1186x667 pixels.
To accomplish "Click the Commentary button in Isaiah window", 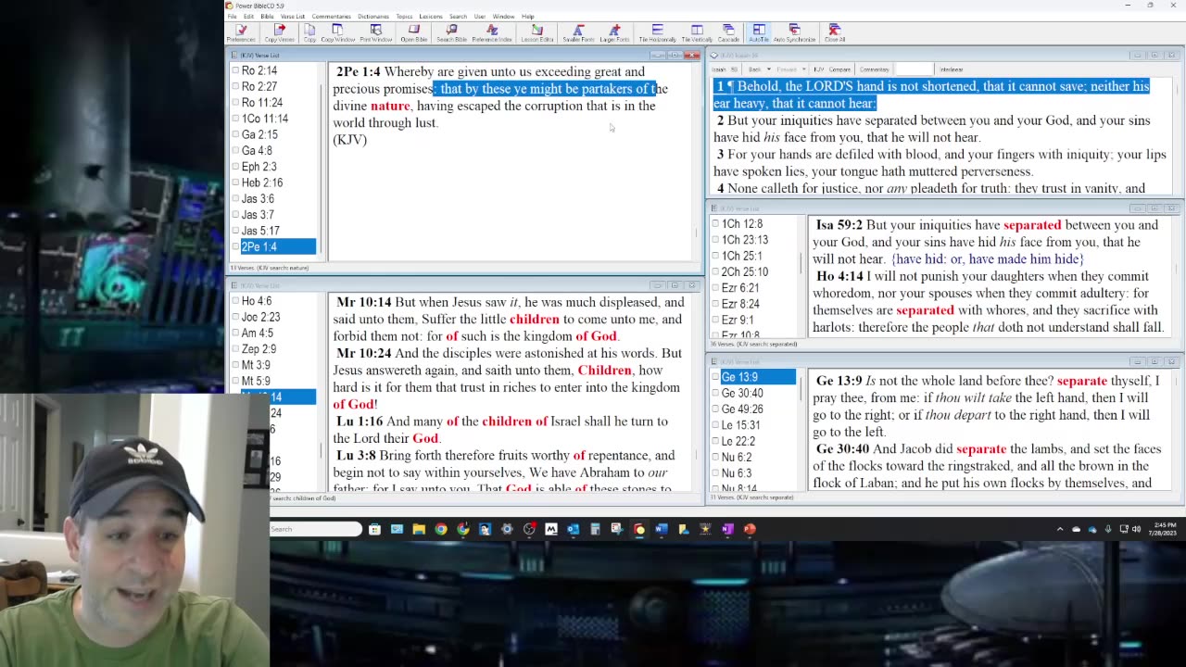I will click(874, 69).
